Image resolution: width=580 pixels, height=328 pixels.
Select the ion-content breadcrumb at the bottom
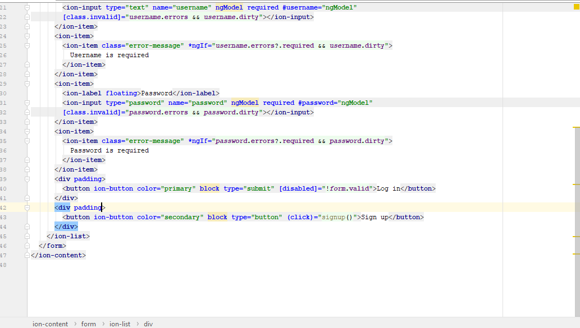coord(50,324)
